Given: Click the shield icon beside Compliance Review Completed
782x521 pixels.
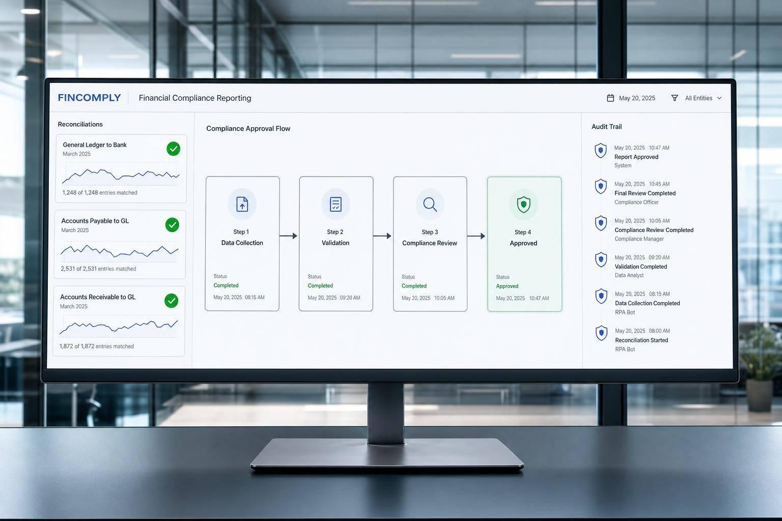Looking at the screenshot, I should (x=601, y=223).
